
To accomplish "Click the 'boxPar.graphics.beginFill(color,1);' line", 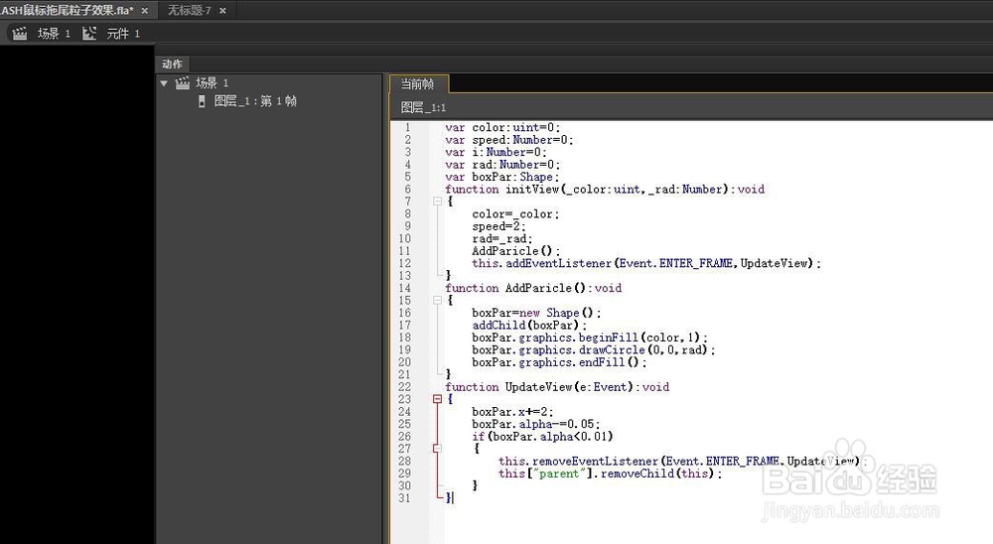I will 590,338.
